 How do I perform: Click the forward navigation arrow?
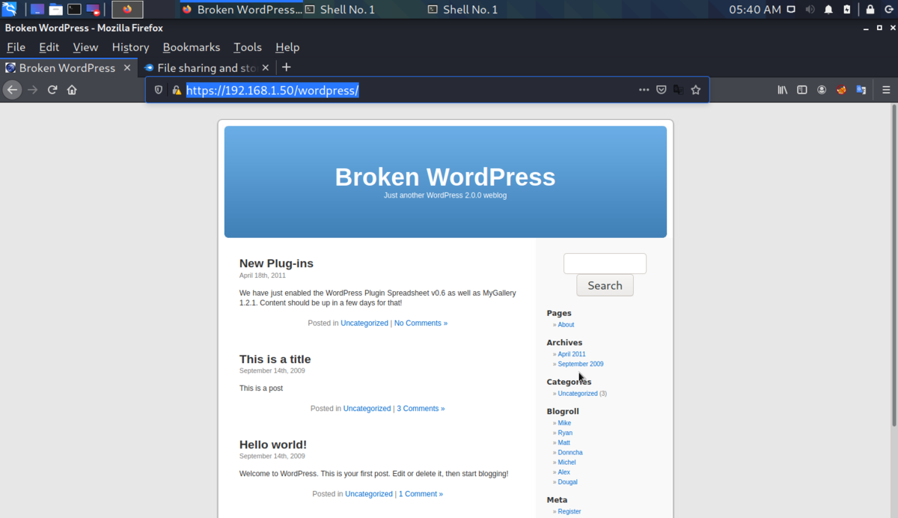32,90
